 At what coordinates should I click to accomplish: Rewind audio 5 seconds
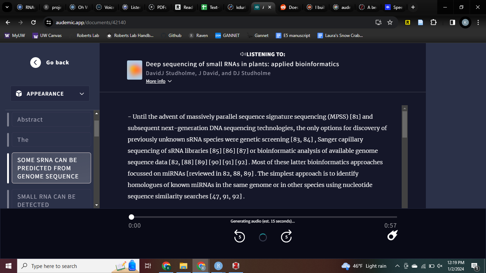tap(239, 236)
